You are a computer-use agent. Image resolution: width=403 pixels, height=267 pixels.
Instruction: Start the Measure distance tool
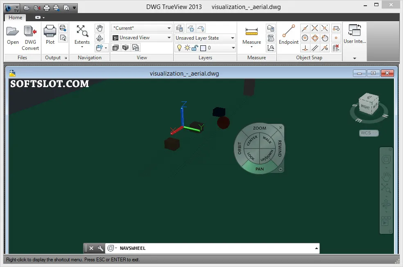point(251,36)
